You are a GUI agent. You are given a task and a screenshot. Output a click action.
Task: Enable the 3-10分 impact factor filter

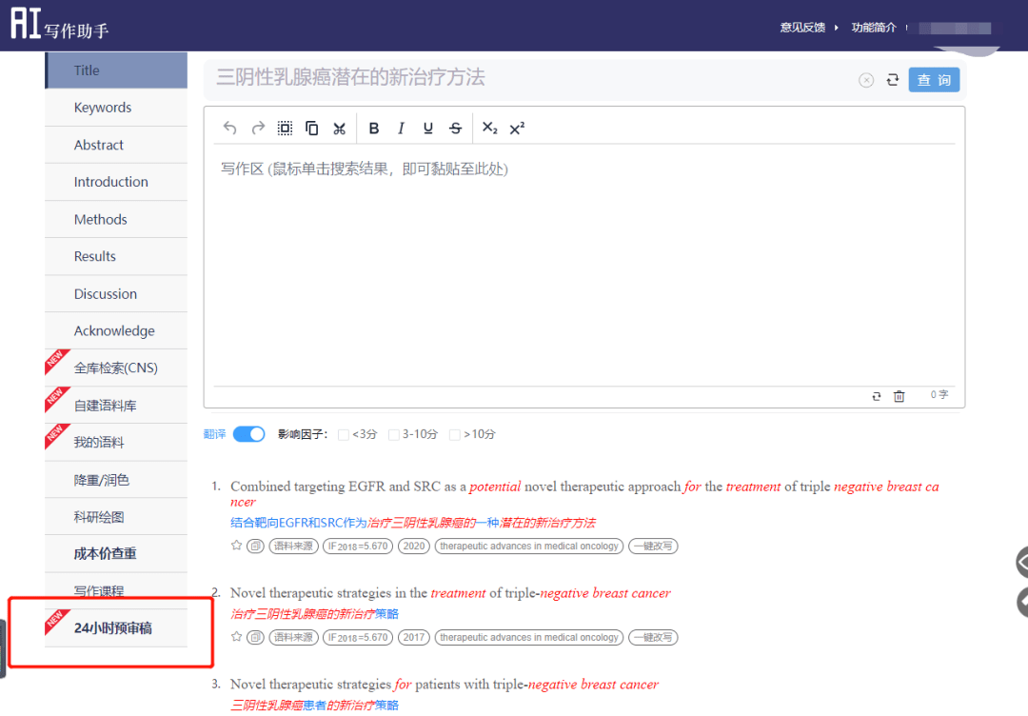click(x=393, y=433)
